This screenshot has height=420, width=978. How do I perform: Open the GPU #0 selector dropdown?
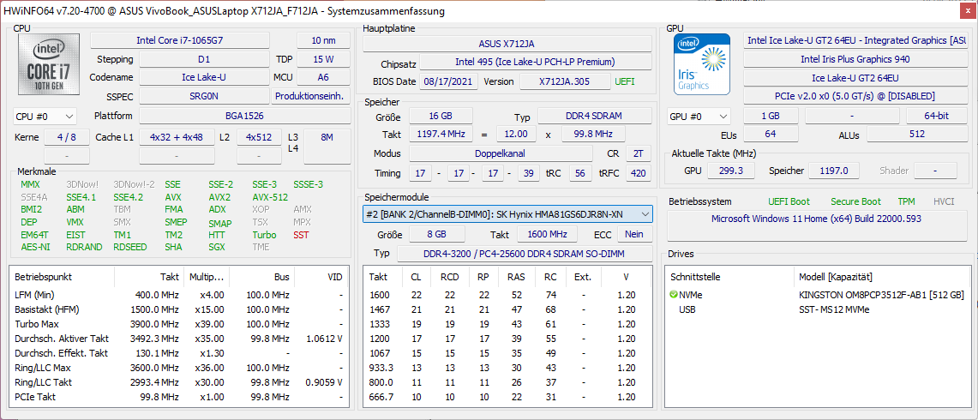click(699, 116)
